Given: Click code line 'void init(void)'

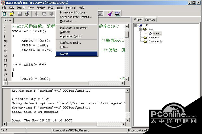Looking at the screenshot, I should tap(29, 65).
